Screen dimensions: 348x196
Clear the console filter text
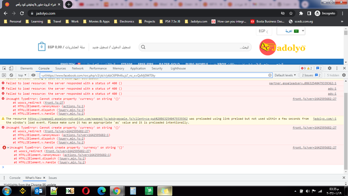tap(270, 75)
